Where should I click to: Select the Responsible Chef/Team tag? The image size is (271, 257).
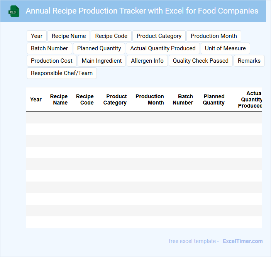click(62, 73)
